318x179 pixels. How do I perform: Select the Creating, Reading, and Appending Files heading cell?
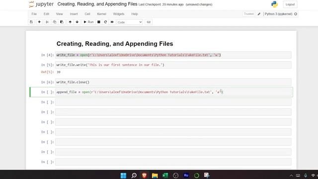click(115, 44)
